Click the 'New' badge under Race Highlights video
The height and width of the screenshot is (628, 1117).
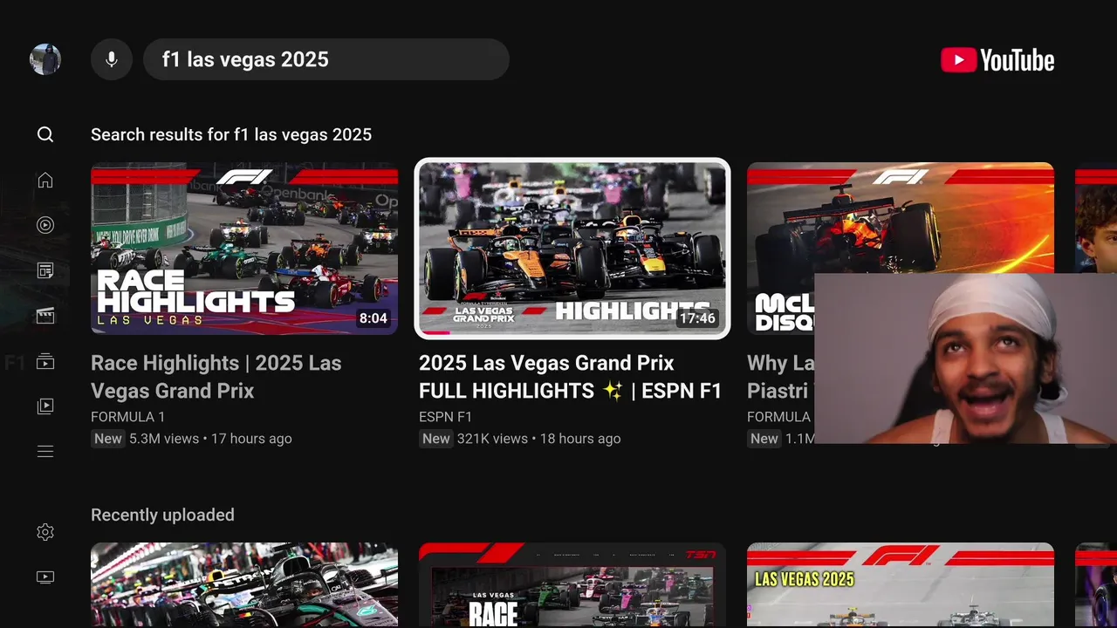[x=108, y=439]
